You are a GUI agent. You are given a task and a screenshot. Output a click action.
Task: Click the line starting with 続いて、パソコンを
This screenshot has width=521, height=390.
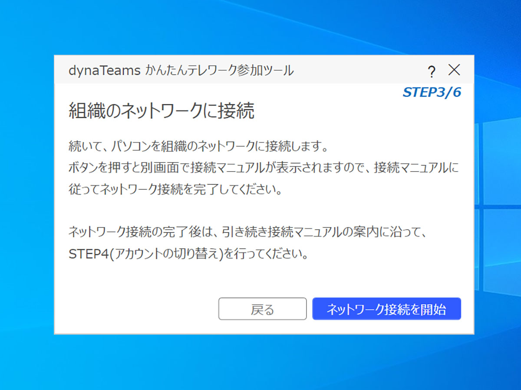click(198, 146)
